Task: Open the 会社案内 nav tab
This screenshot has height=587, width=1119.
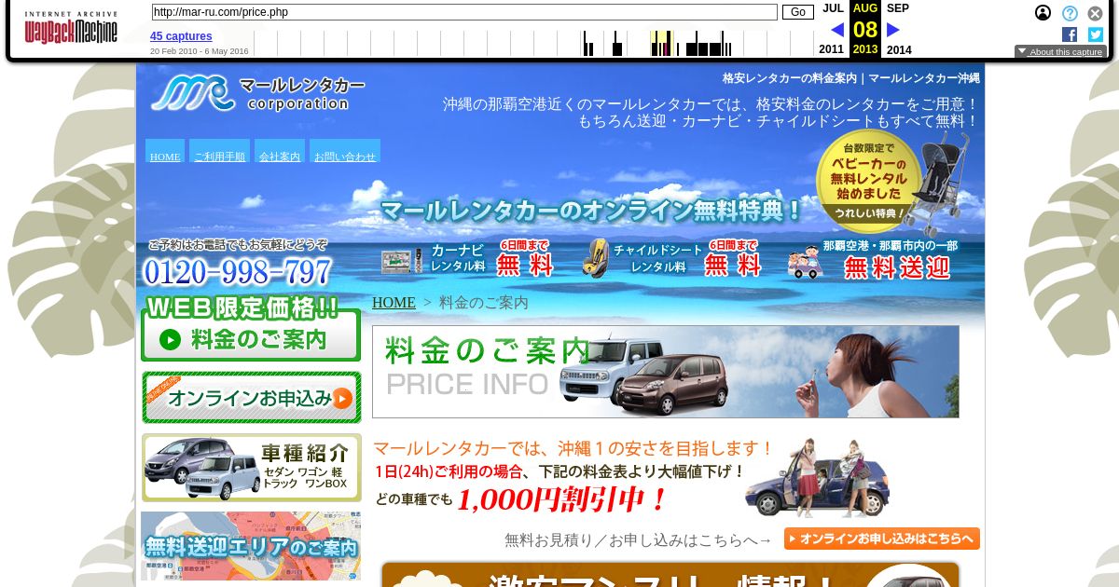Action: pyautogui.click(x=280, y=151)
